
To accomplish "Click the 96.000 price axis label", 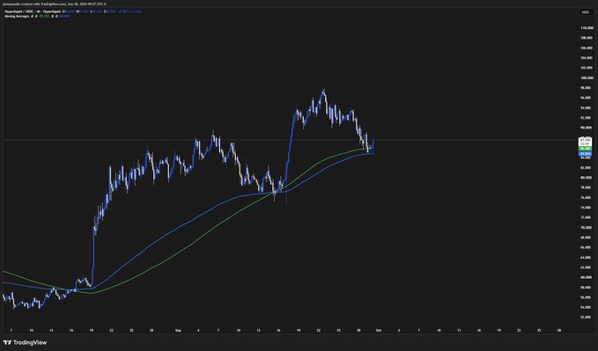I will tap(587, 98).
